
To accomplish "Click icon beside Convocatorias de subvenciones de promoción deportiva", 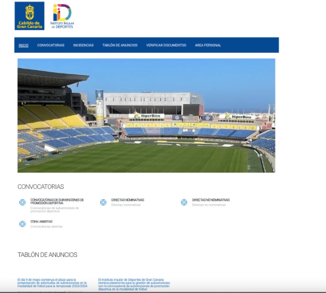I will [22, 202].
